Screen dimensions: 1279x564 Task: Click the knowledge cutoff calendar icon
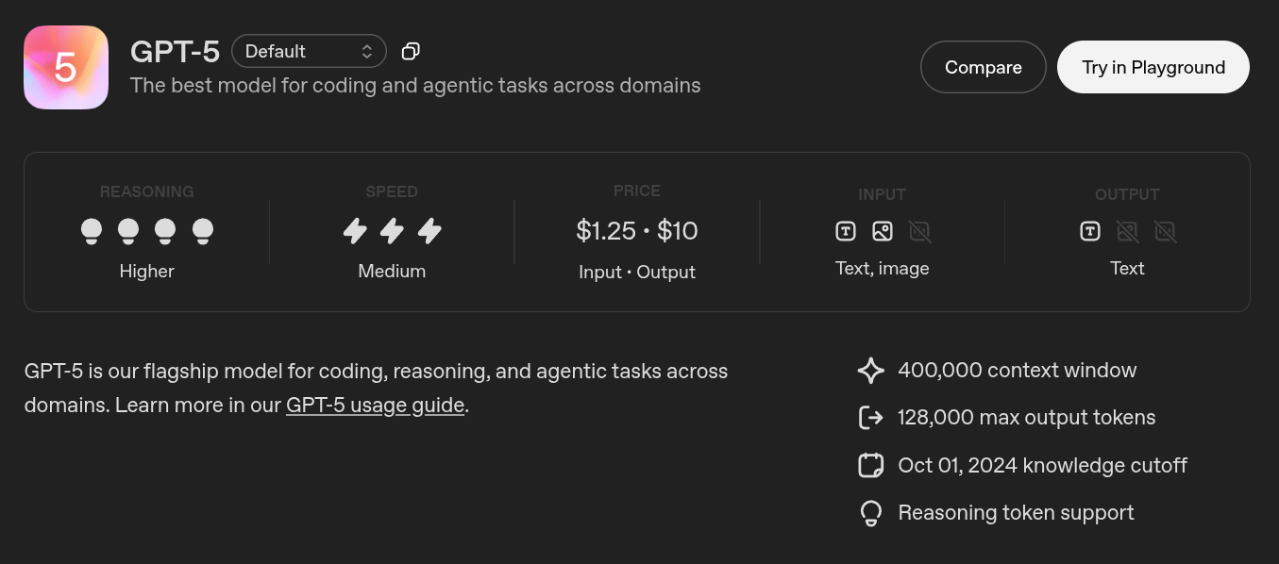coord(870,465)
